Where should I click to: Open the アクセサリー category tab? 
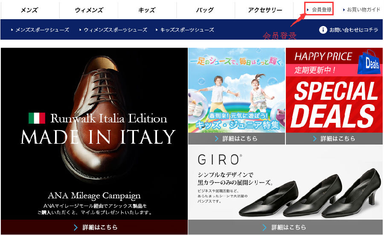[265, 10]
